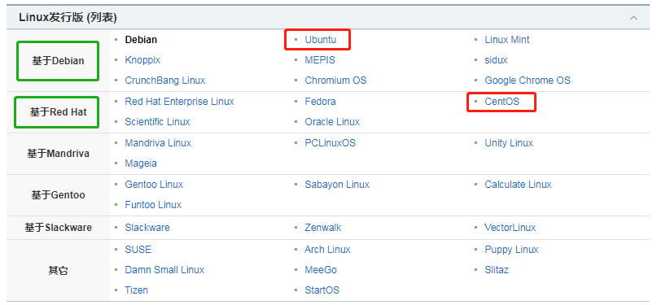Open the Oracle Linux link
Image resolution: width=657 pixels, height=305 pixels.
(x=332, y=122)
